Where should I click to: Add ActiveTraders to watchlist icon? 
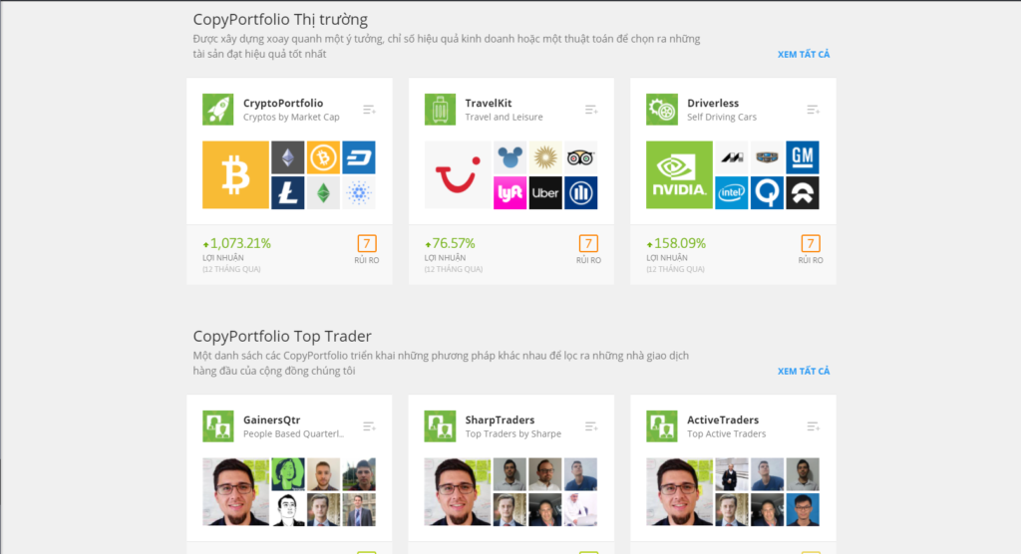pos(814,426)
